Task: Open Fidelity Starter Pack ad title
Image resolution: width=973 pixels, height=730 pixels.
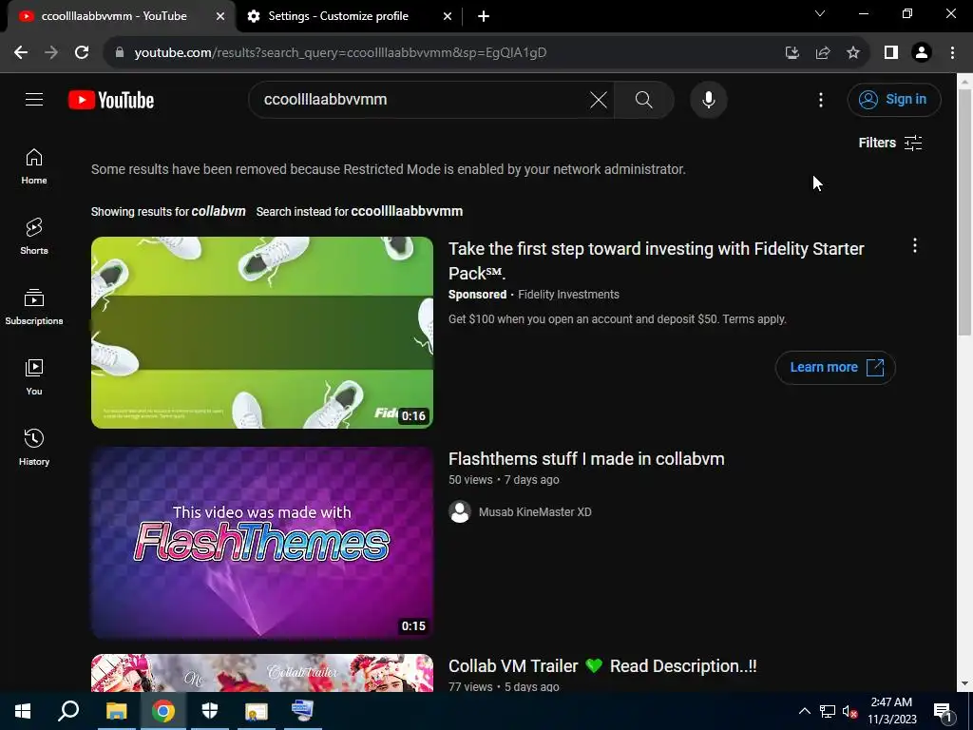Action: 656,260
